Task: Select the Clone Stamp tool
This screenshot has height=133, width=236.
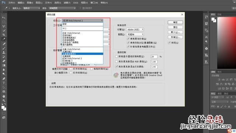Action: tap(4, 52)
